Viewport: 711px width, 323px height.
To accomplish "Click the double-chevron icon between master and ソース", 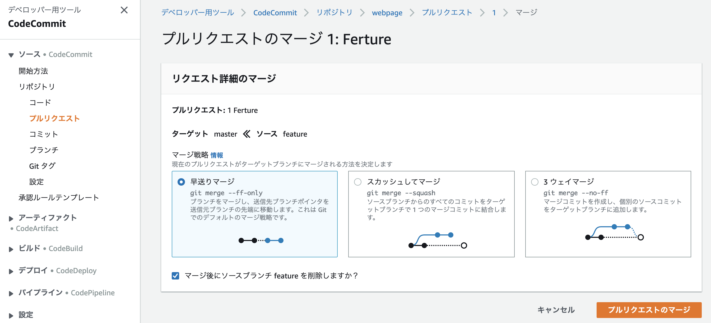I will (x=247, y=134).
